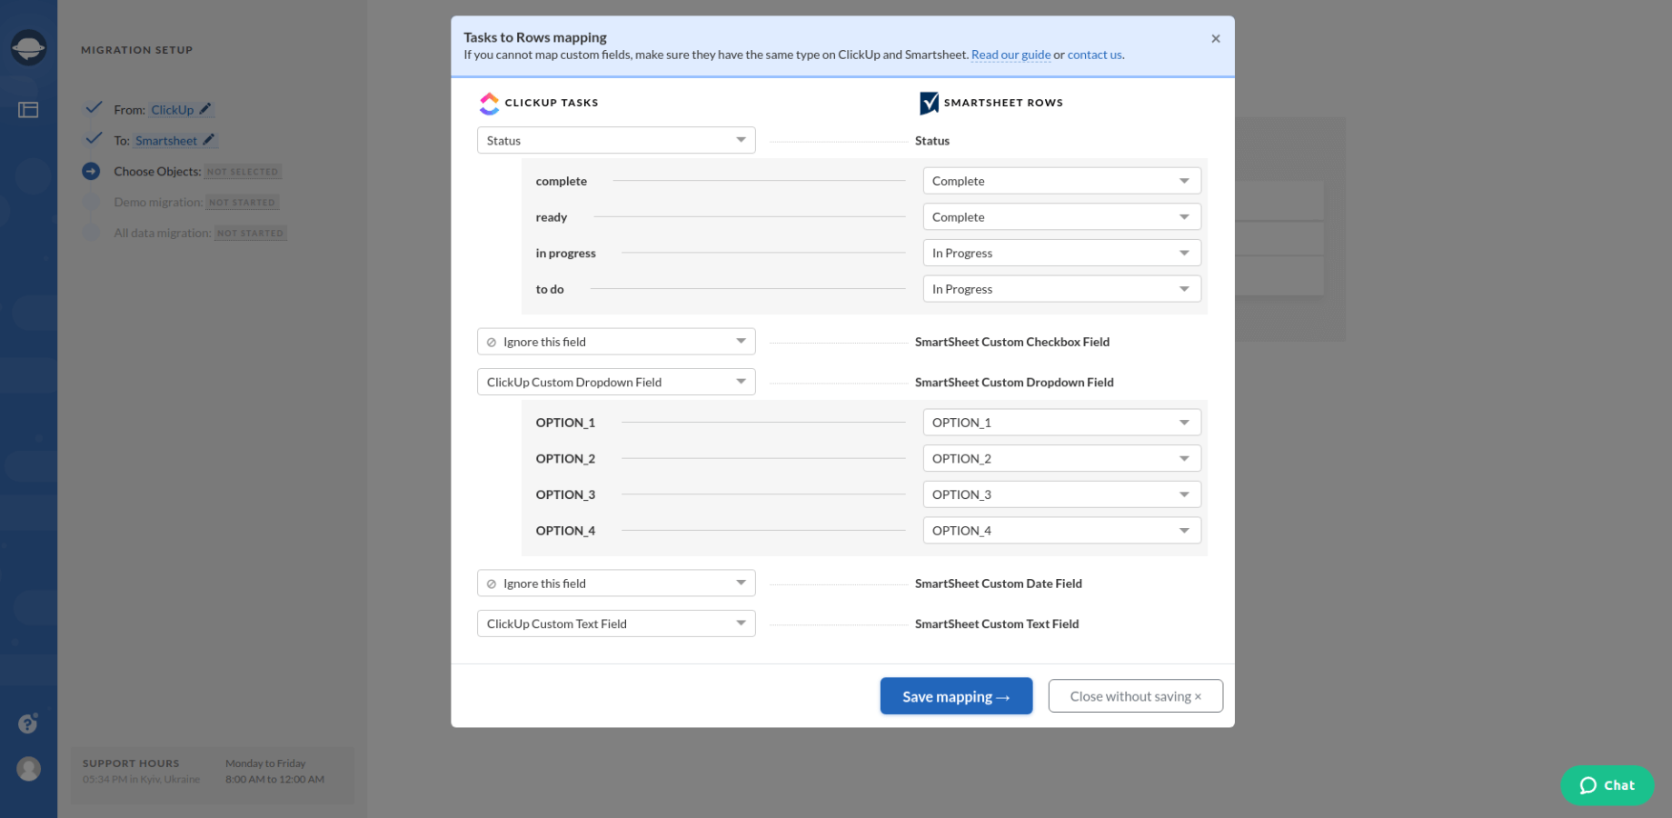
Task: Change the mapping for the to do status
Action: [1061, 289]
